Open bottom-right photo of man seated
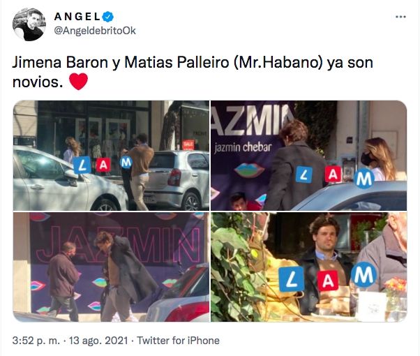 [308, 267]
